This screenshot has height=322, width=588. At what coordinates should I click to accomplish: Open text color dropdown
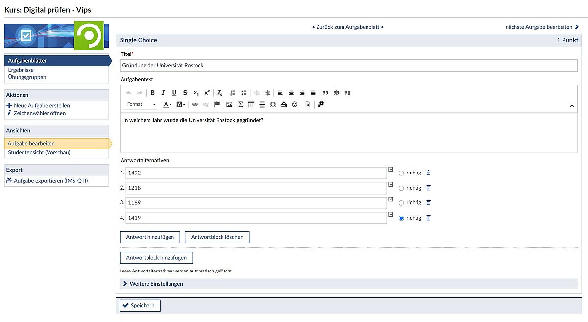point(167,104)
